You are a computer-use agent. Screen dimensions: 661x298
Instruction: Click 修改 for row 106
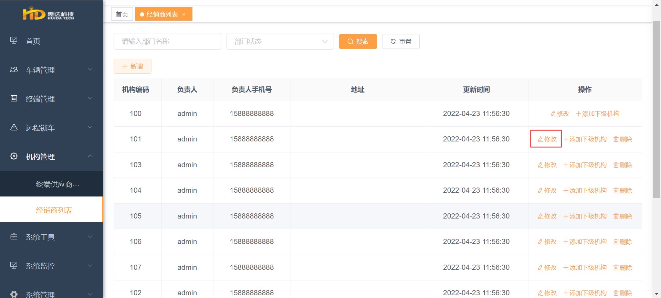[547, 242]
